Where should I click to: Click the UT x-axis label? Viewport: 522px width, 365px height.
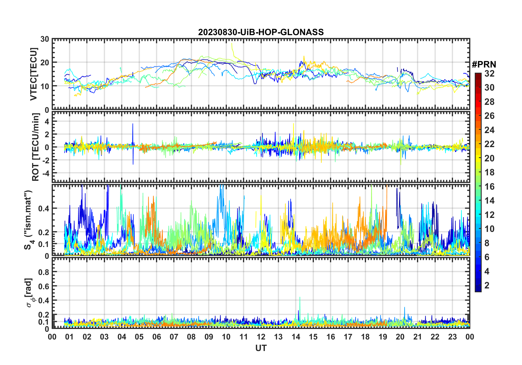click(x=261, y=348)
